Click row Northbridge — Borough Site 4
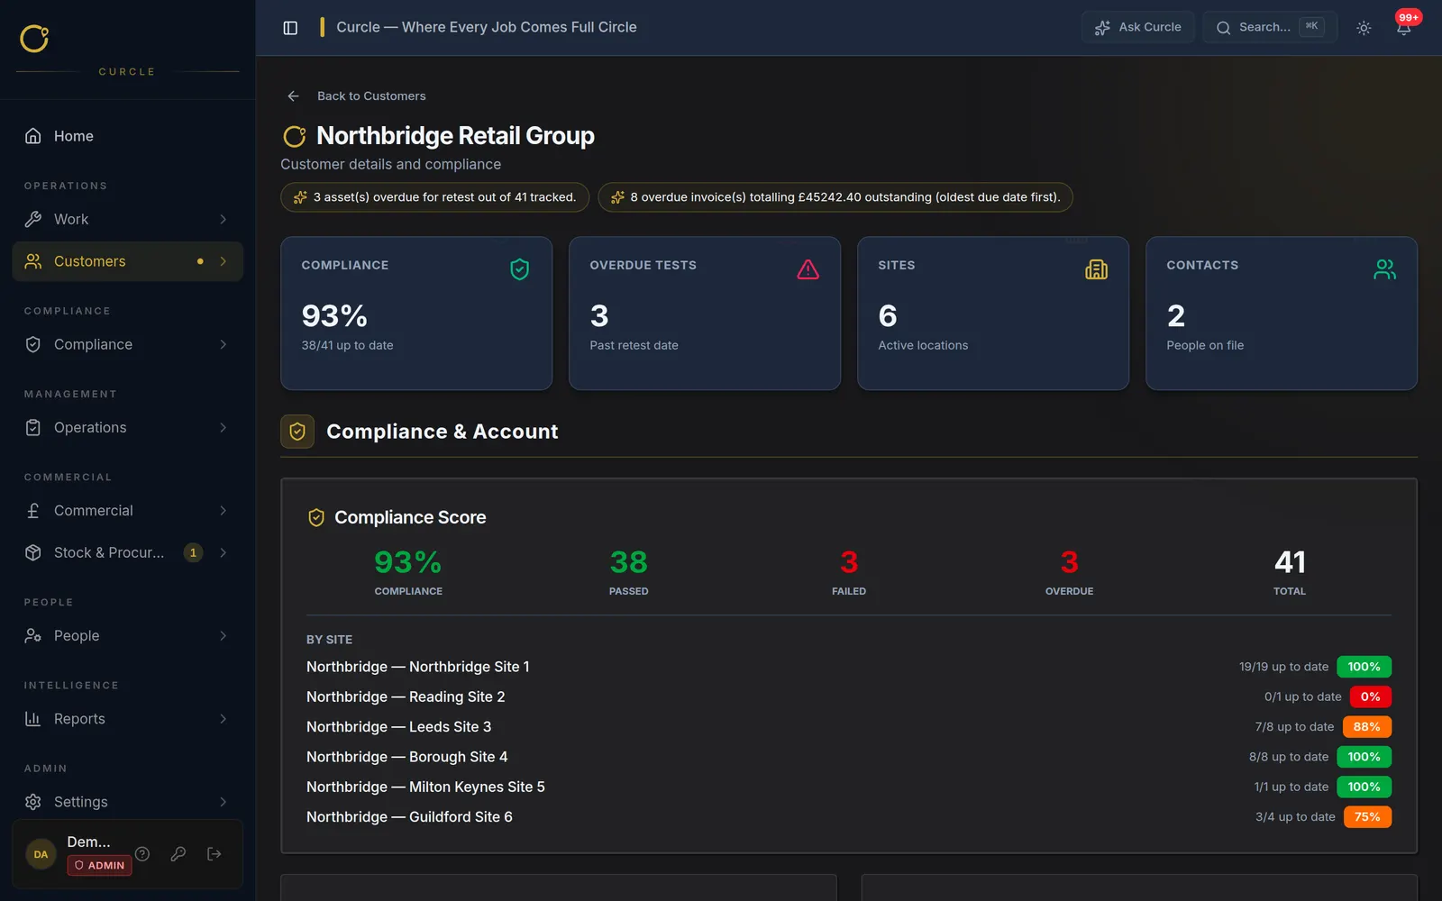 849,757
